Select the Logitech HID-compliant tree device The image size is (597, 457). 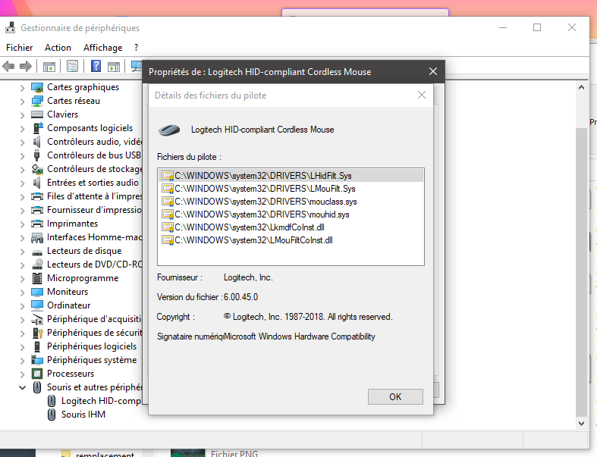[x=101, y=401]
